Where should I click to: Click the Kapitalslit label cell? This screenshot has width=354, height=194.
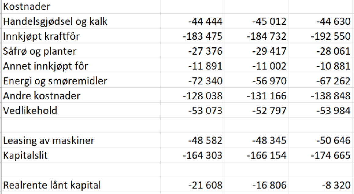pyautogui.click(x=26, y=155)
